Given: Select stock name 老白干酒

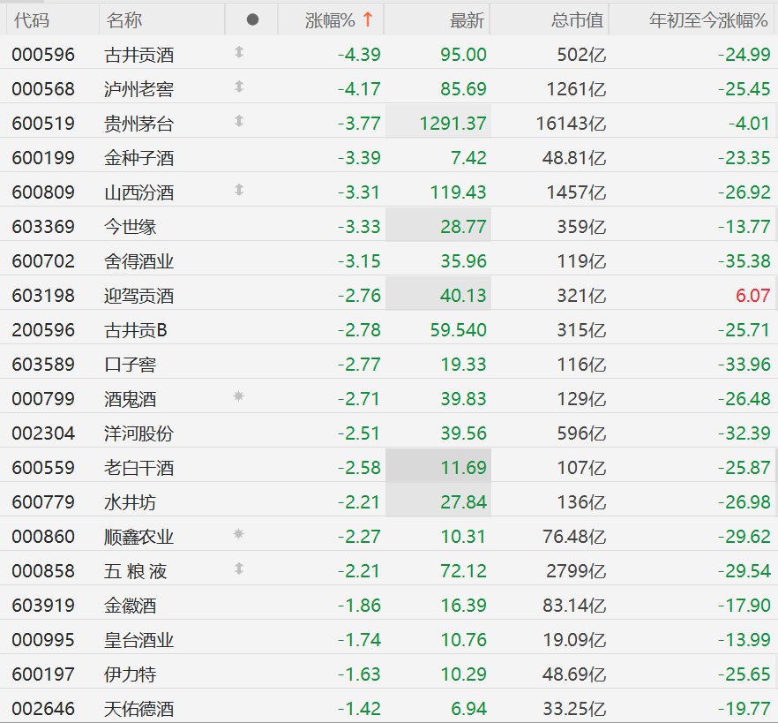Looking at the screenshot, I should point(139,468).
